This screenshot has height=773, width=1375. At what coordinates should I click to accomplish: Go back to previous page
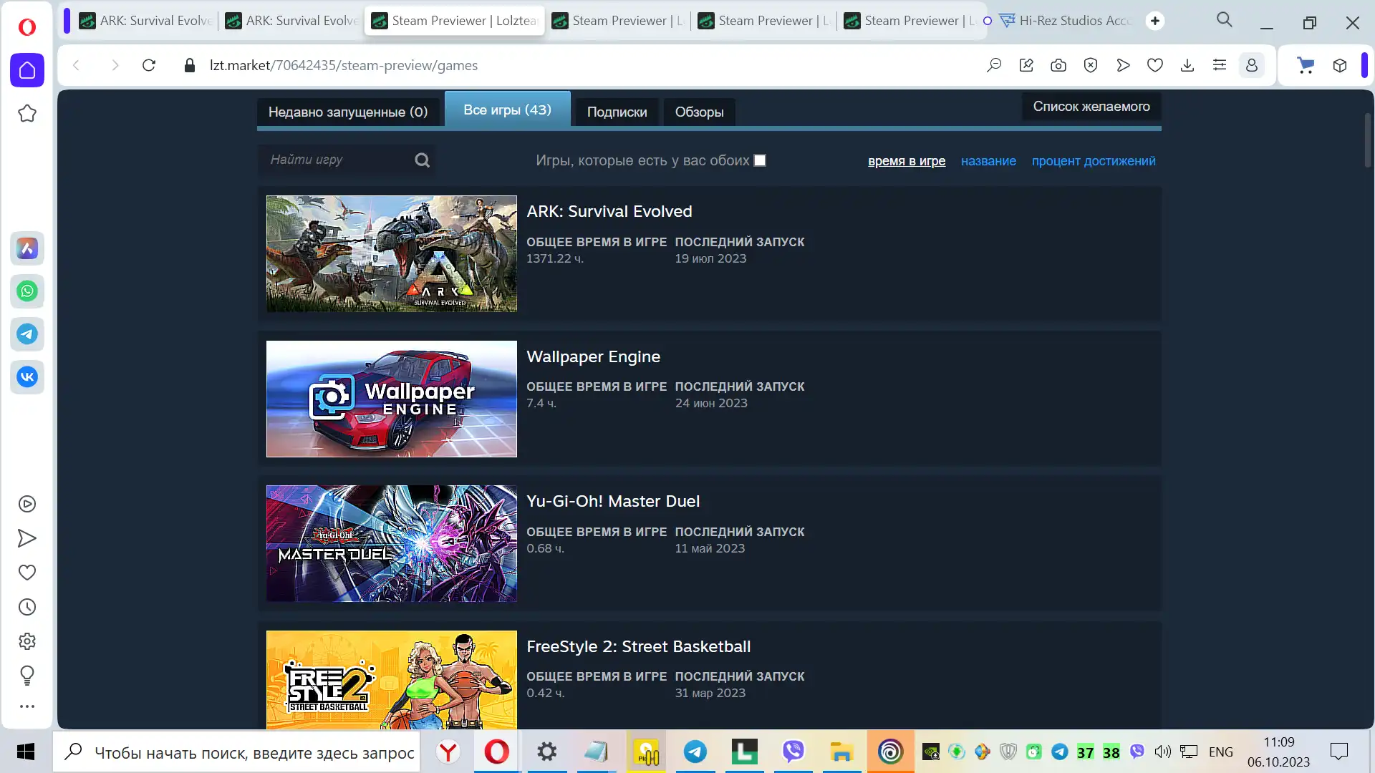coord(76,65)
